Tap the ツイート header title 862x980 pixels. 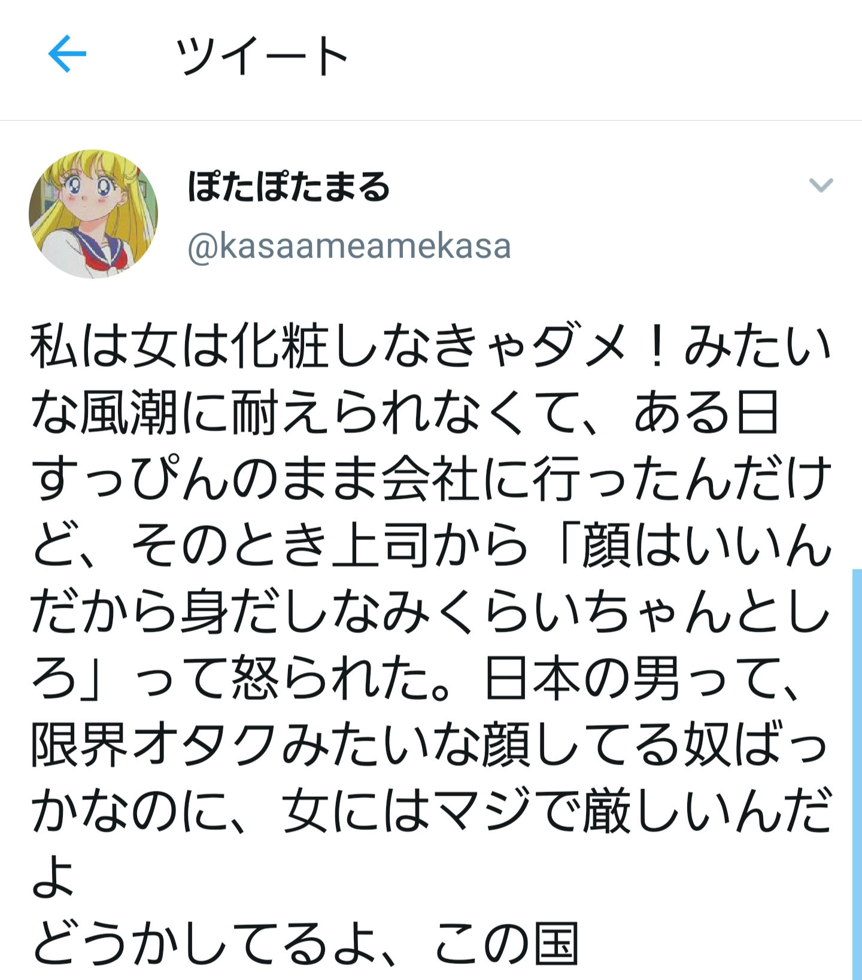pos(262,55)
